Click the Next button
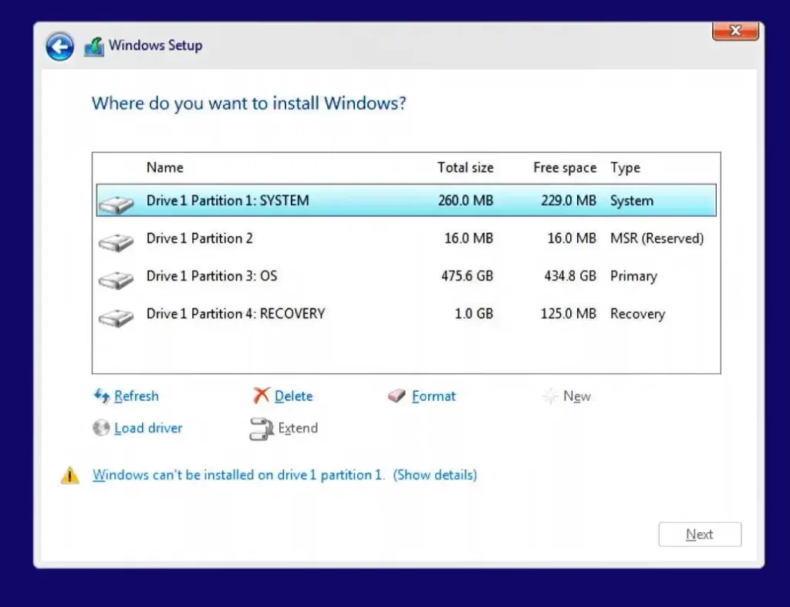The height and width of the screenshot is (607, 790). (700, 534)
